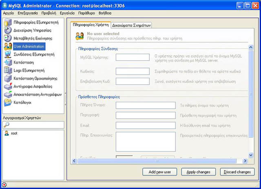The height and width of the screenshot is (189, 261).
Task: Click the MySQL Χρήστης input field
Action: (x=133, y=57)
